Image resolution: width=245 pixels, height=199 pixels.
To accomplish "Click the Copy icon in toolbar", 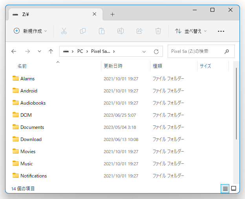I will pos(83,31).
